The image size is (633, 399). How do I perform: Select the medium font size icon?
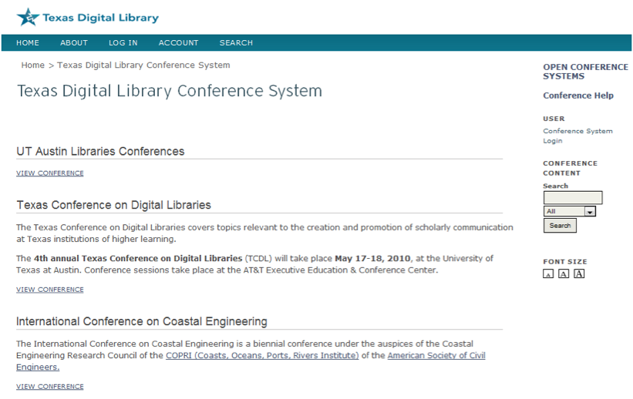564,274
